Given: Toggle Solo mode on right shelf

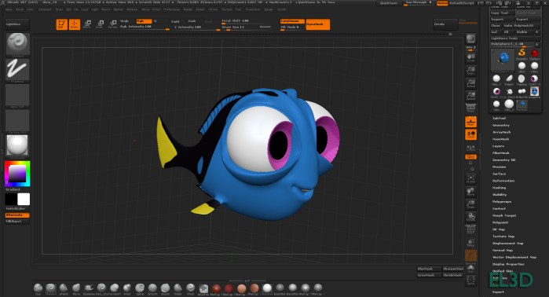Looking at the screenshot, I should pos(471,268).
